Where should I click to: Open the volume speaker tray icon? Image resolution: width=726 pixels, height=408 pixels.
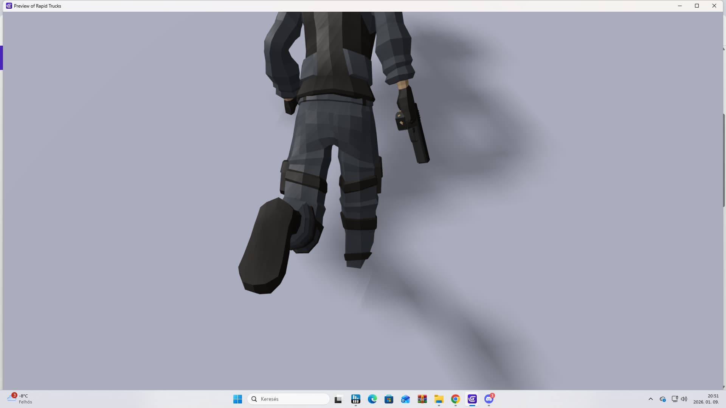(x=684, y=399)
